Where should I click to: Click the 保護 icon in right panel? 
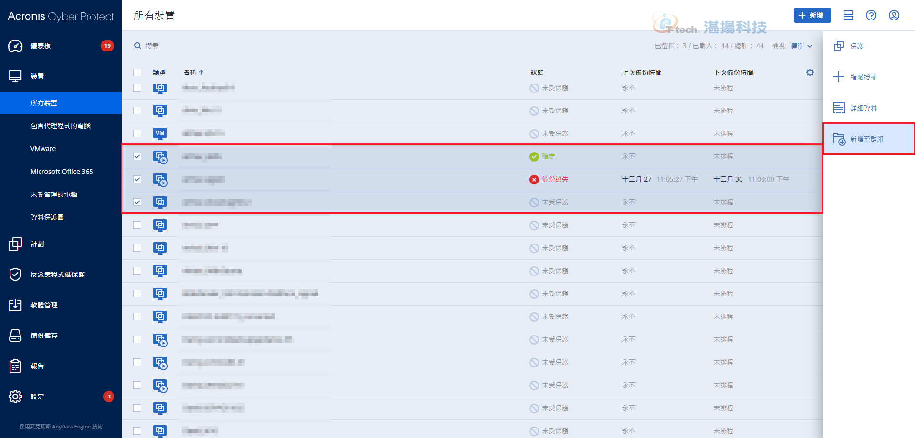click(x=839, y=46)
